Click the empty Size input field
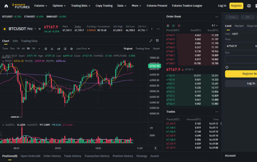Image resolution: width=257 pixels, height=162 pixels. 241,59
